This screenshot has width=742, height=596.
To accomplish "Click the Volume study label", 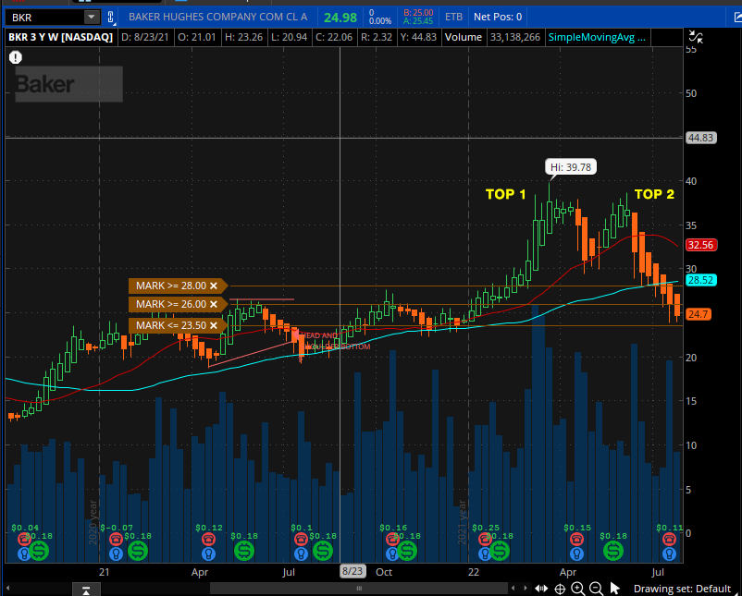I will click(x=464, y=37).
